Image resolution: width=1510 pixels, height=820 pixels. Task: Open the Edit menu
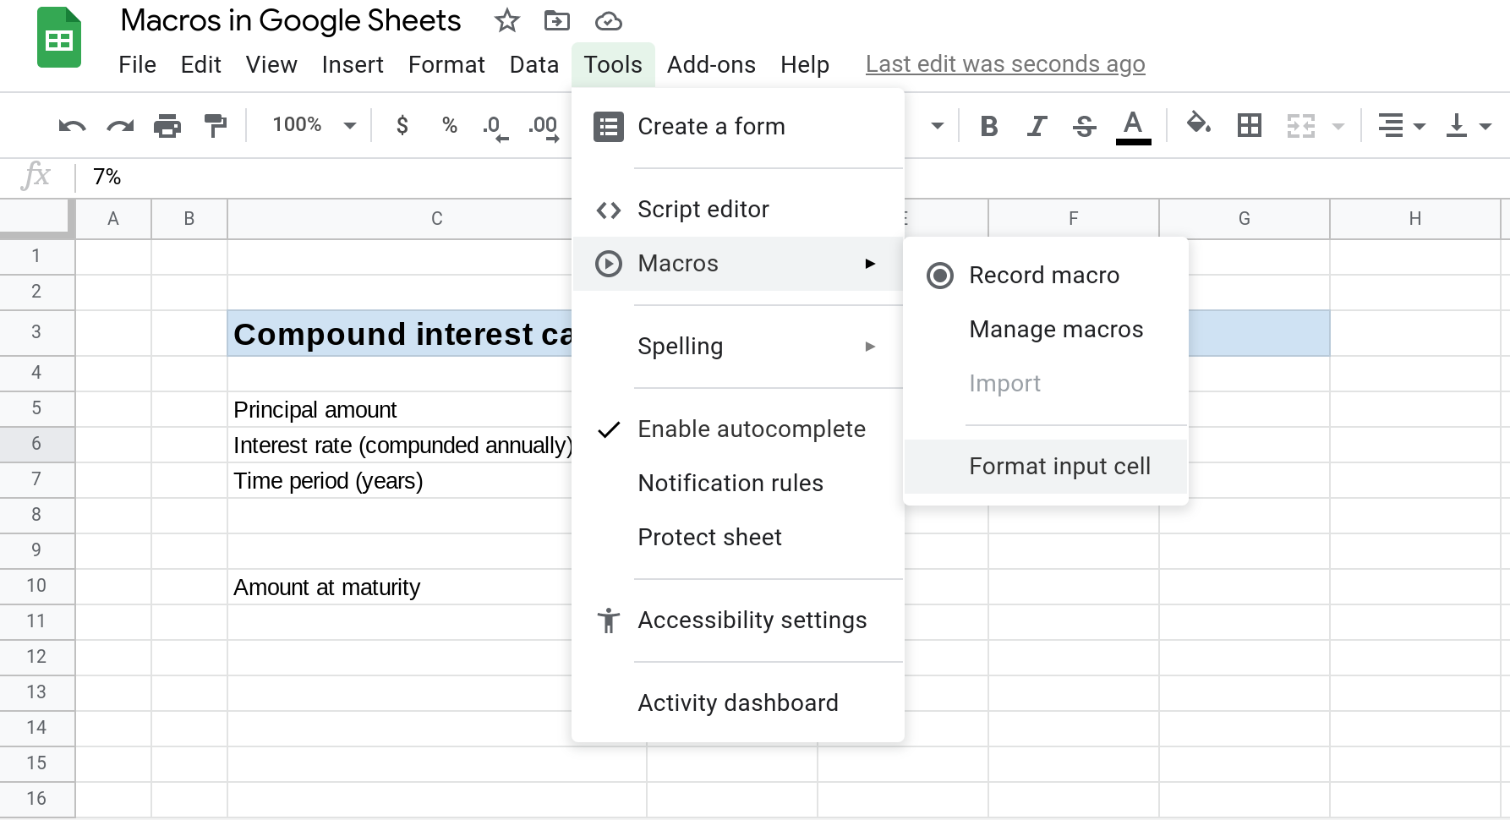pyautogui.click(x=201, y=64)
